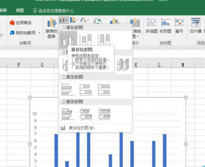Choose the stacked column chart icon
The height and width of the screenshot is (167, 205).
coord(86,39)
